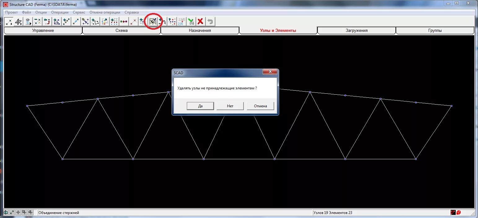The image size is (478, 218).
Task: Click the scattered nodes input icon
Action: click(x=66, y=22)
